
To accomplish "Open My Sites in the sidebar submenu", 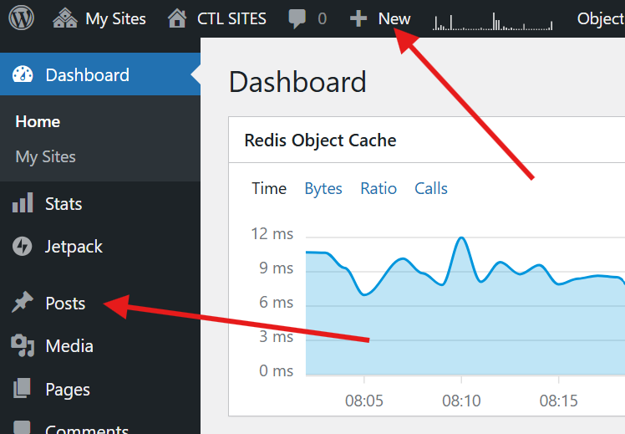I will click(x=45, y=156).
